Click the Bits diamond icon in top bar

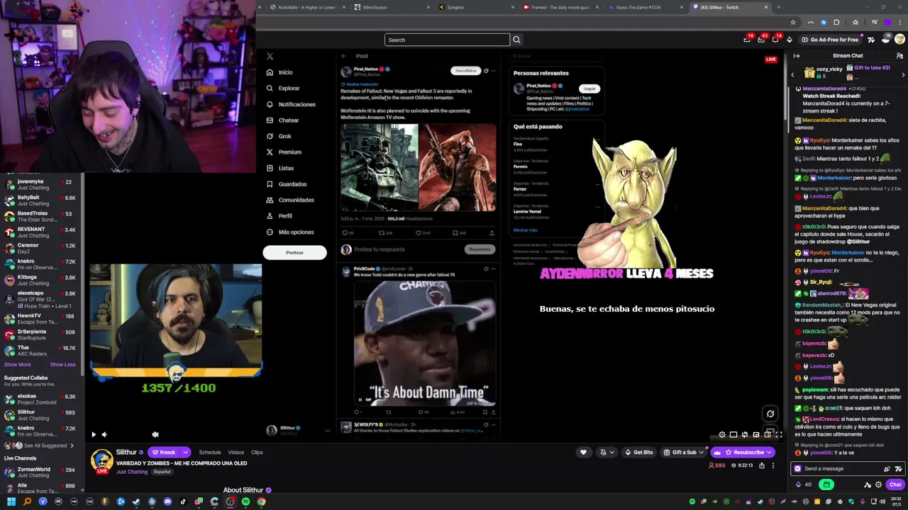coord(790,40)
